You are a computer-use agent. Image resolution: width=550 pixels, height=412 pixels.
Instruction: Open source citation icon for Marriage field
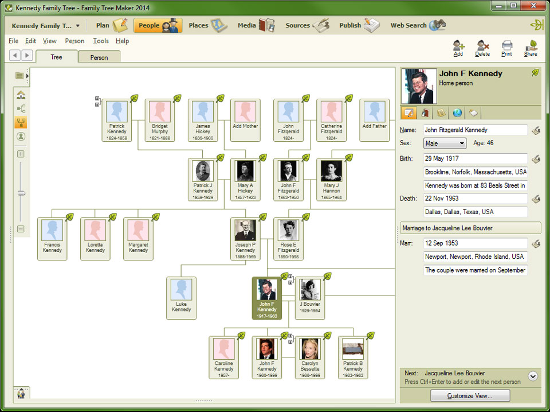tap(536, 243)
